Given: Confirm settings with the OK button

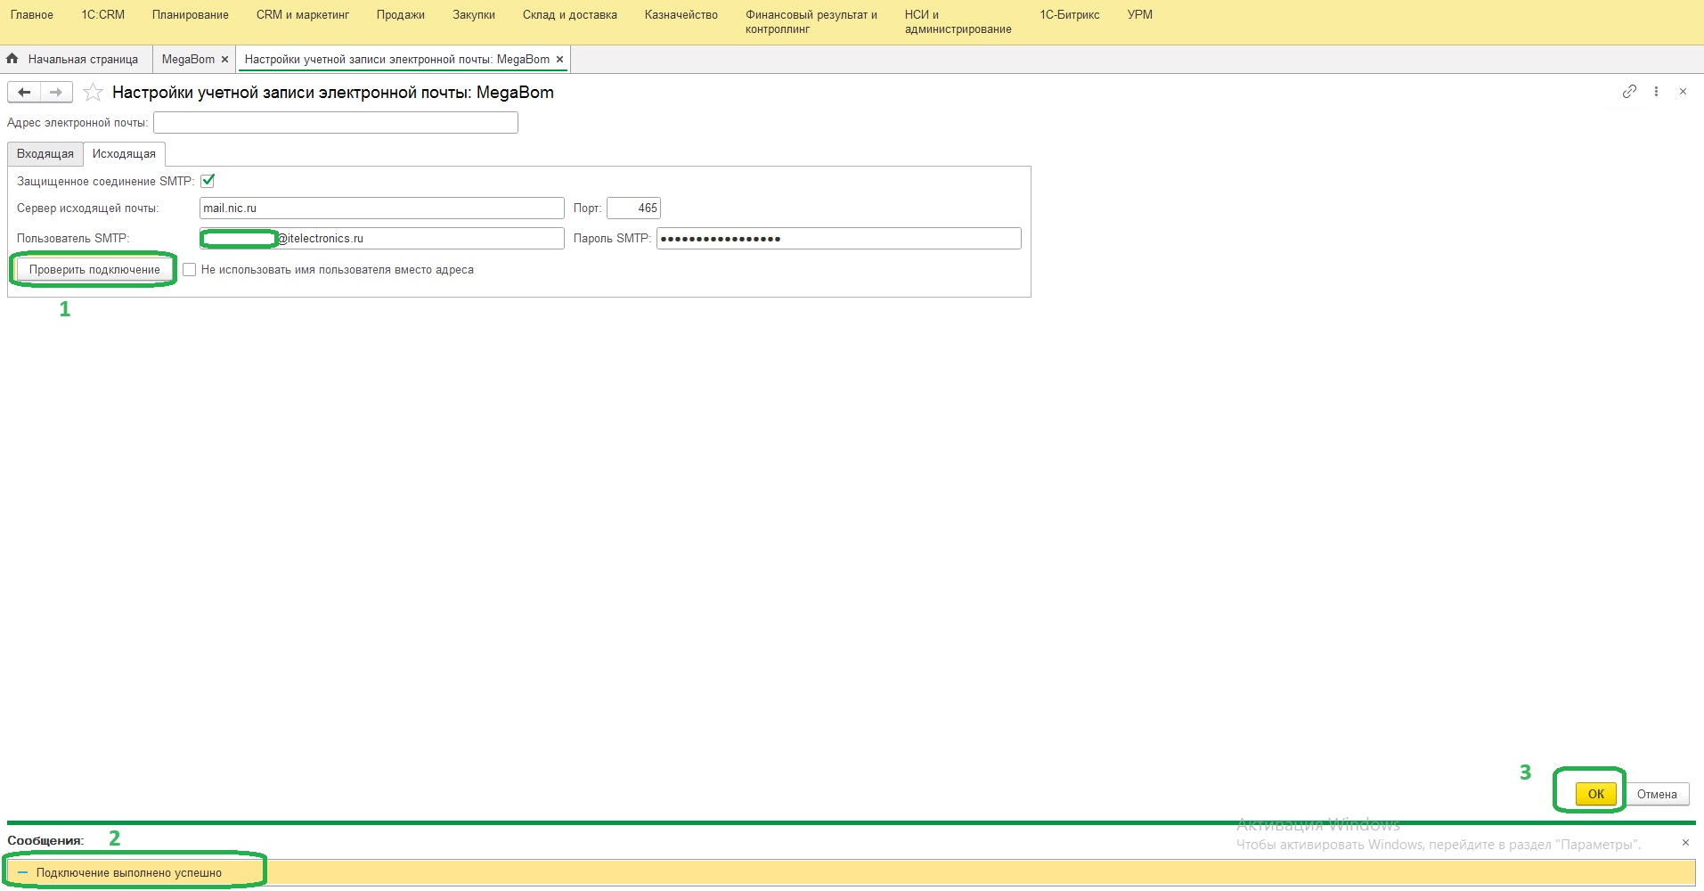Looking at the screenshot, I should [1595, 794].
